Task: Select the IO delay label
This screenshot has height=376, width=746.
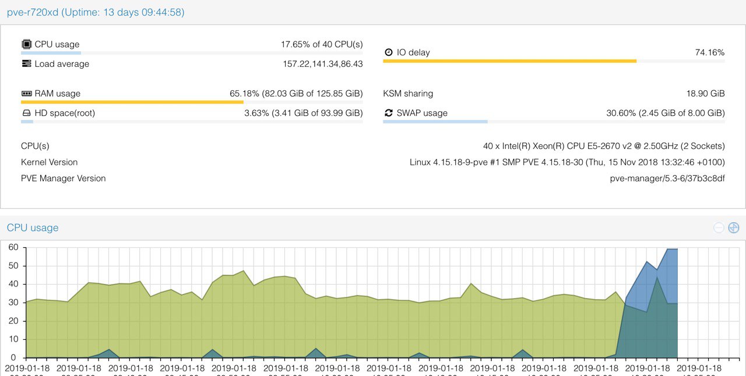Action: (413, 52)
